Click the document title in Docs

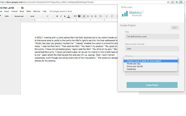click(x=7, y=8)
